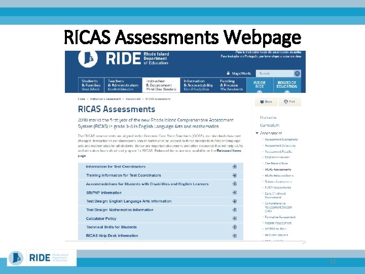Image resolution: width=365 pixels, height=274 pixels.
Task: Click the Share button
Action: coord(266,102)
